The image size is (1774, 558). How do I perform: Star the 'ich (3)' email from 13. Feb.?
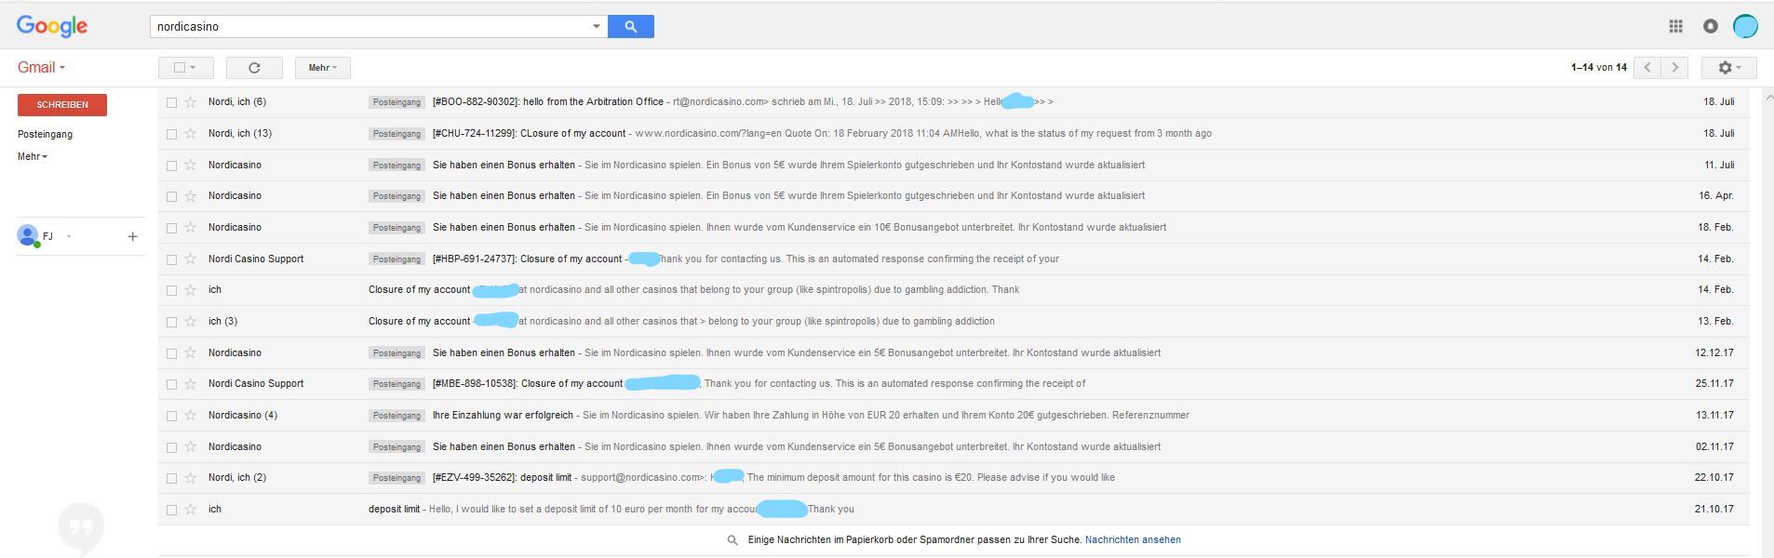pos(190,321)
